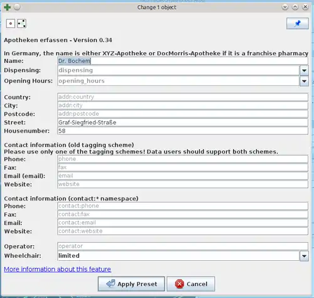
Task: Expand the Opening Hours dropdown
Action: pos(304,81)
